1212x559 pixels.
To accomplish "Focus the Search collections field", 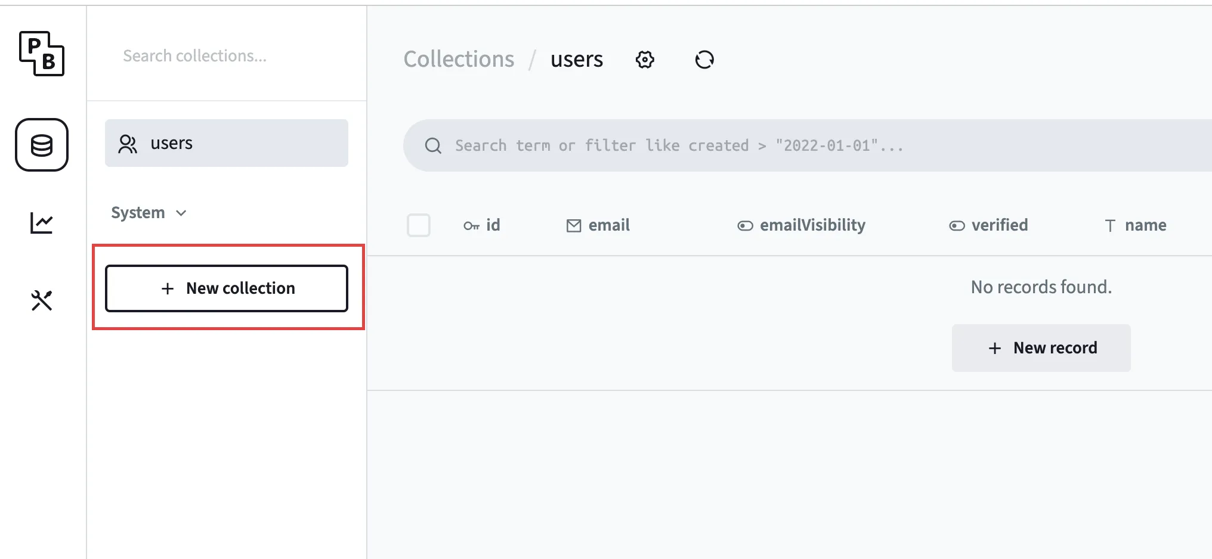I will tap(227, 56).
